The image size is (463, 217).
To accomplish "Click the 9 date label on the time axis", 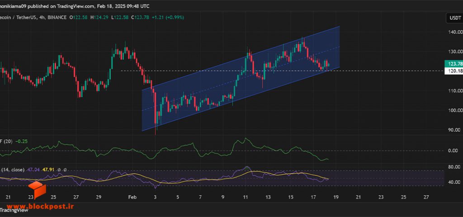I will (223, 197).
